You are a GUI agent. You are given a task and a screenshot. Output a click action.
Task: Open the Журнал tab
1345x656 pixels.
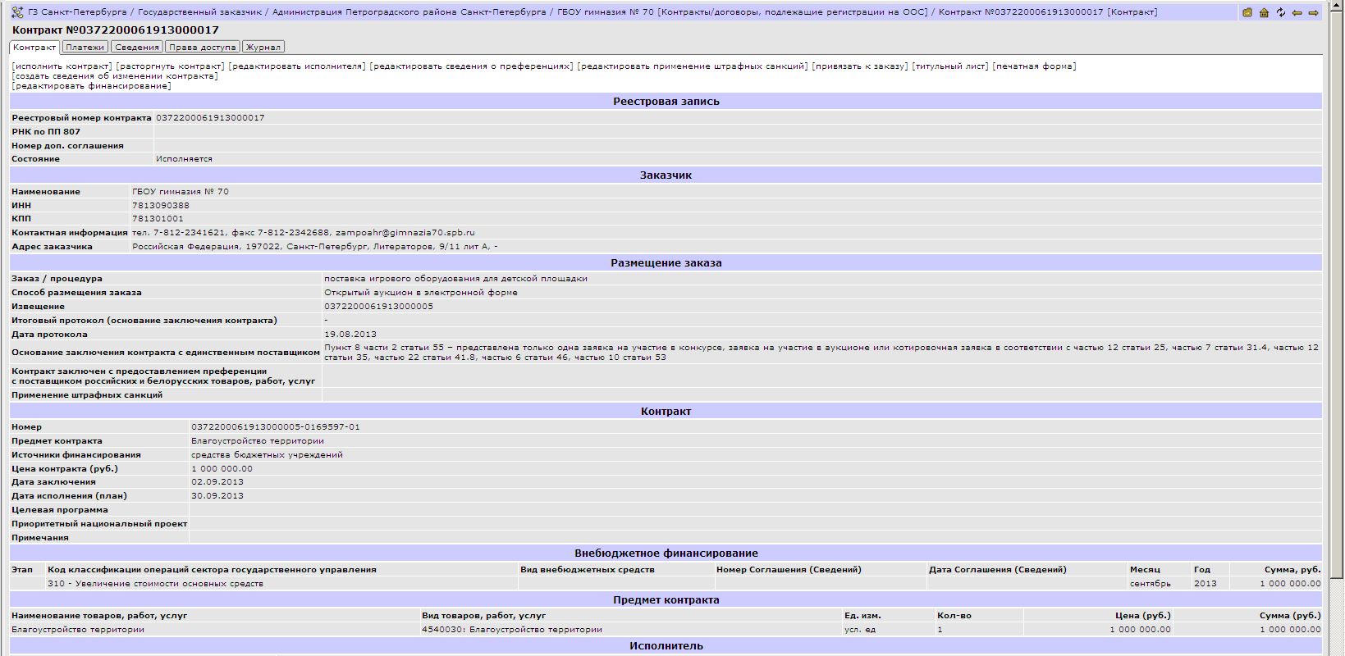pos(263,48)
